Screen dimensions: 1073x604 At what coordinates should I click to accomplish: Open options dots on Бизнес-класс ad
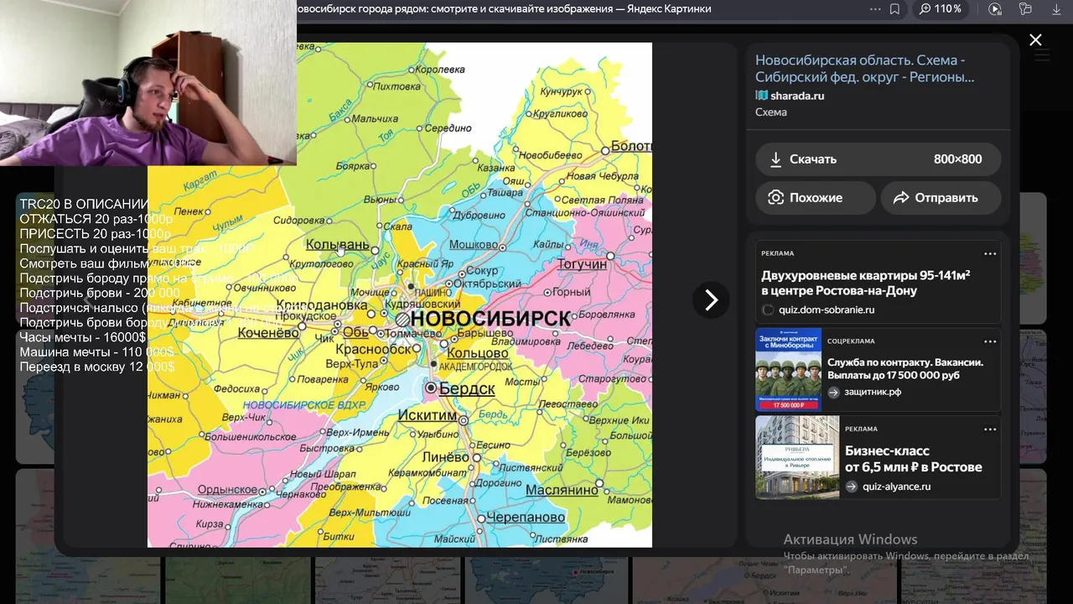(x=990, y=429)
